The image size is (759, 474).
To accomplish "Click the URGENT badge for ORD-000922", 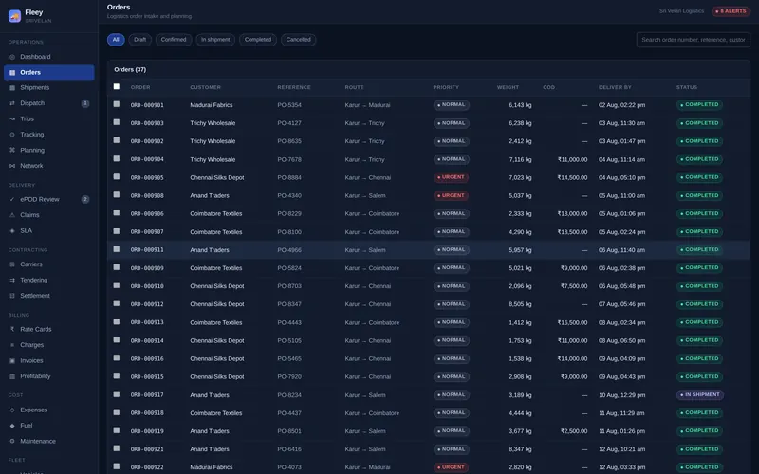I will click(452, 467).
